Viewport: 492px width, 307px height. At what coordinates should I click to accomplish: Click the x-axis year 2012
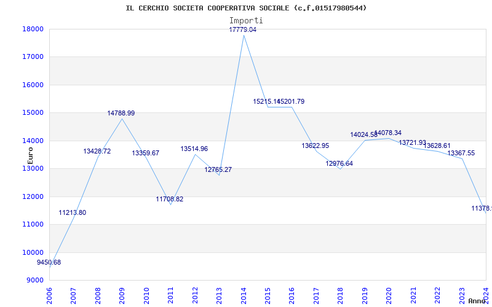click(195, 295)
